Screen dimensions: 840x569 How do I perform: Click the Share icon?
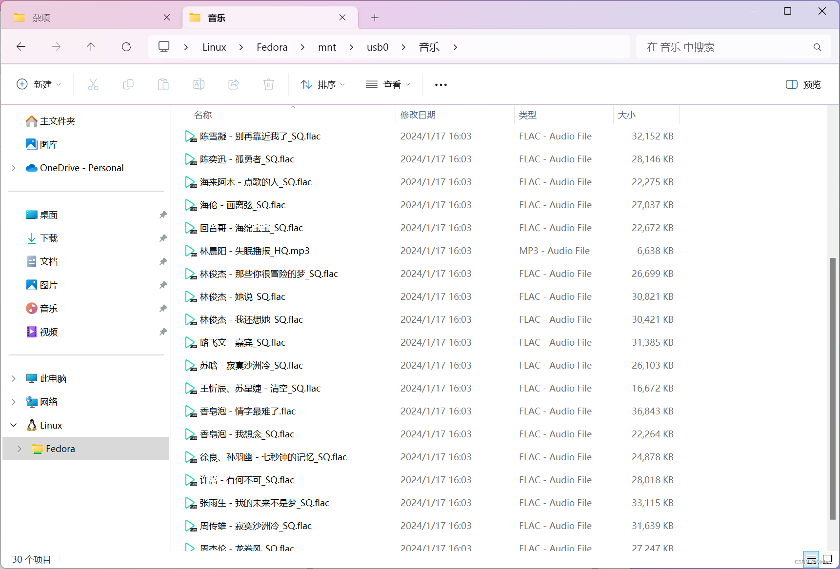tap(234, 84)
